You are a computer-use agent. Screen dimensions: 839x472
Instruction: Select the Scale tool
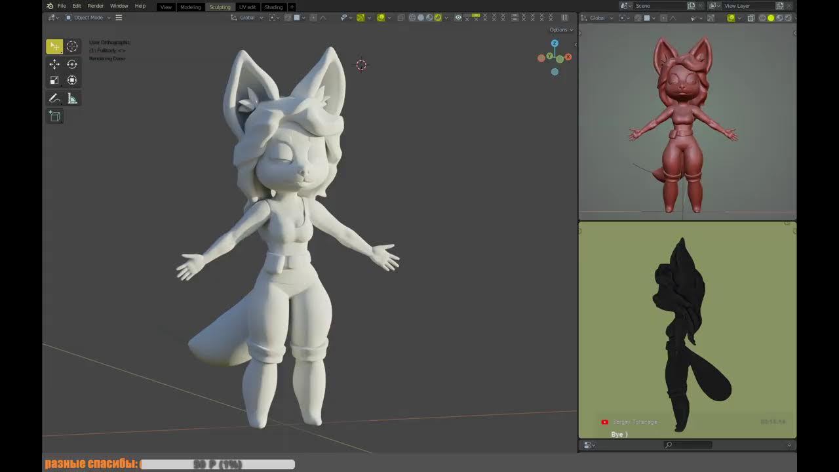(x=54, y=81)
